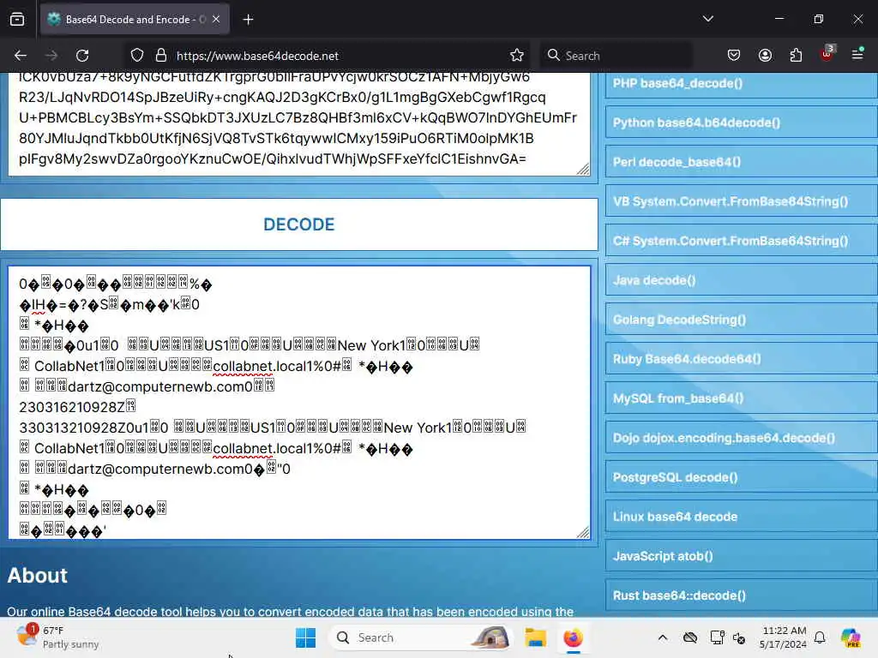
Task: Click inside the Base64 encoded input textarea
Action: point(299,124)
